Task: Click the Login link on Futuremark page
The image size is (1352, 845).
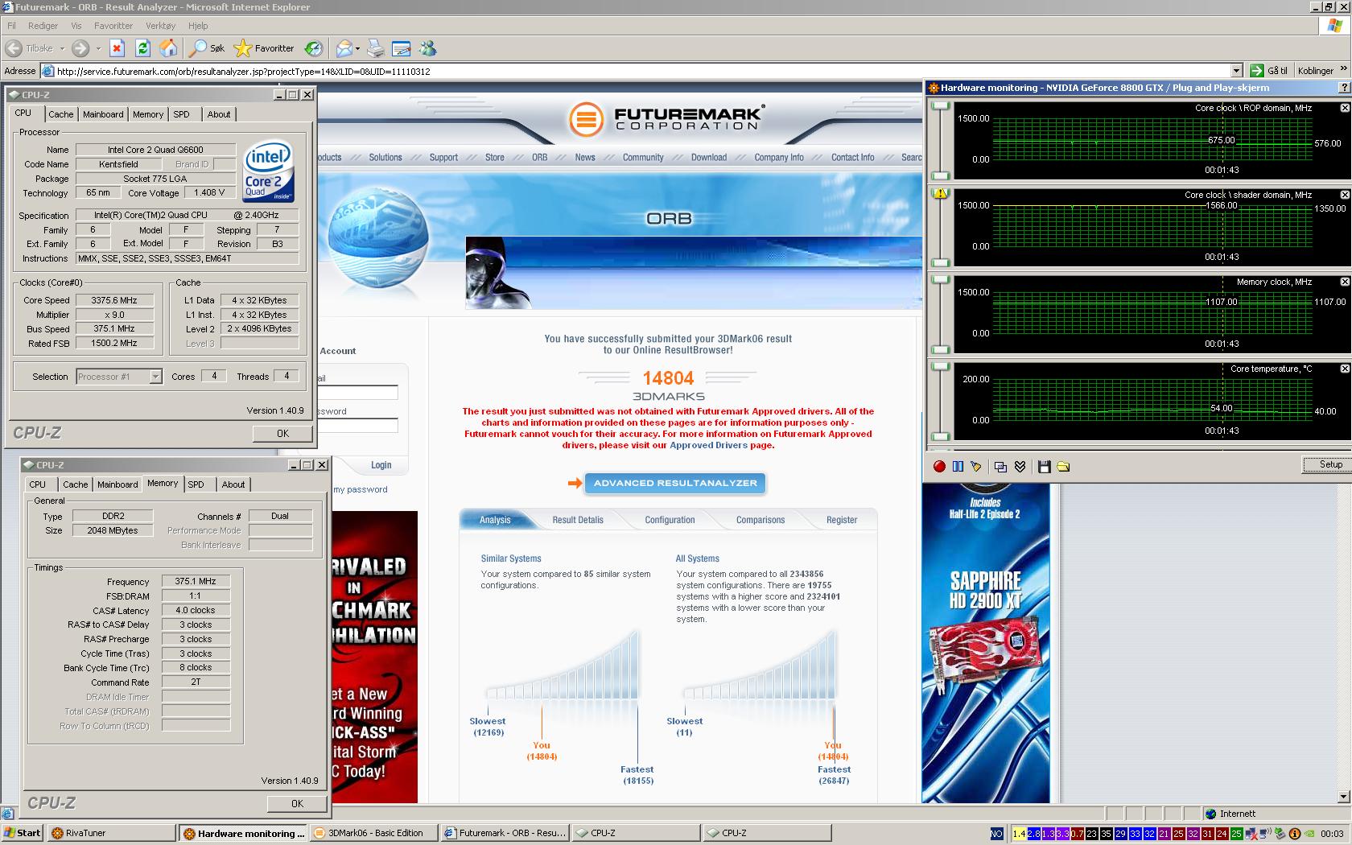Action: coord(381,465)
